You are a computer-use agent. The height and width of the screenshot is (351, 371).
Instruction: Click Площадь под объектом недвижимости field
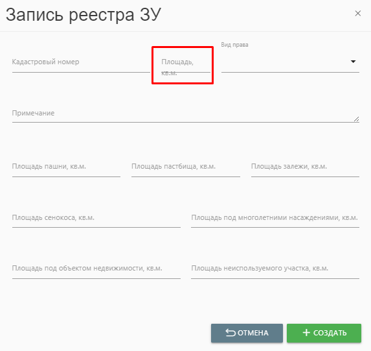[x=96, y=269]
